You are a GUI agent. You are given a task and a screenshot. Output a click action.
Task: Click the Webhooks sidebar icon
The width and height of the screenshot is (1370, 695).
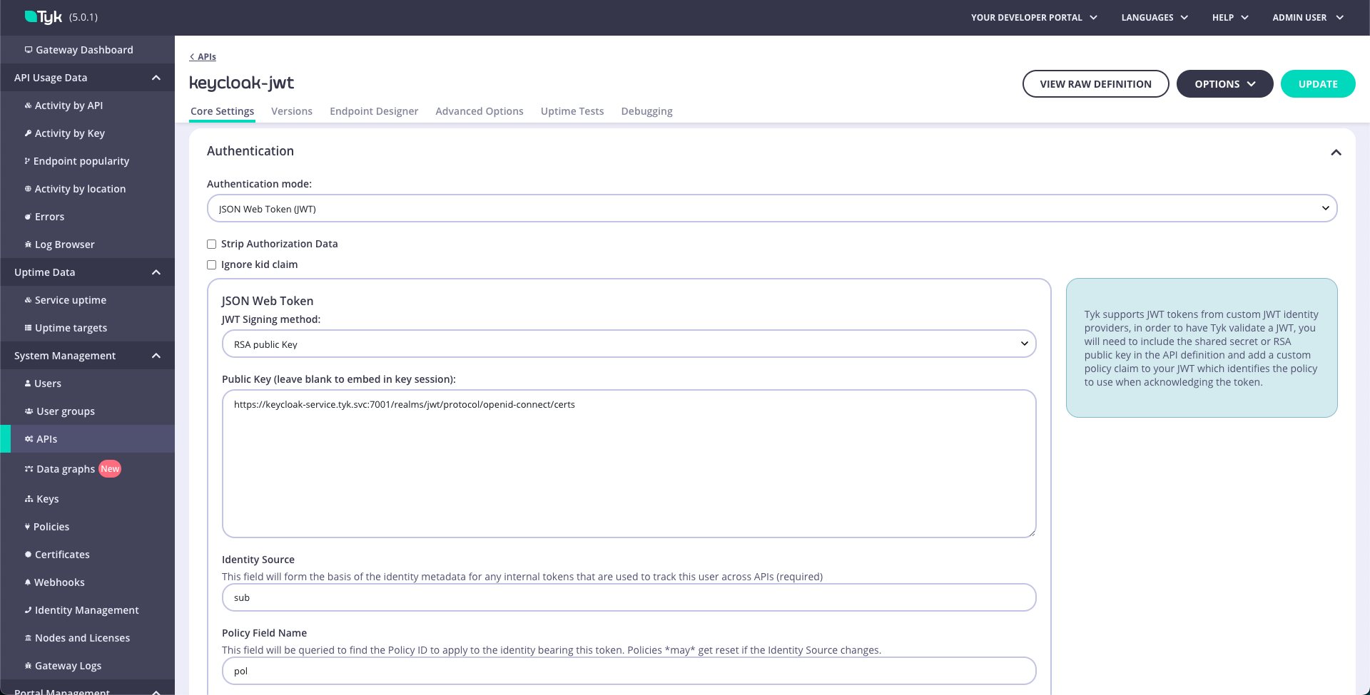pos(28,582)
